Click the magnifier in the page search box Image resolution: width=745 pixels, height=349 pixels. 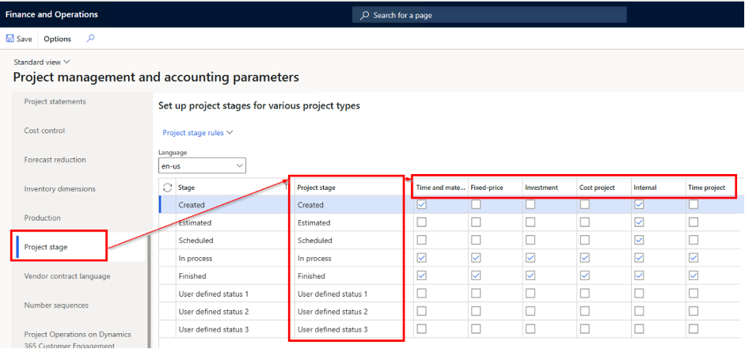tap(364, 15)
